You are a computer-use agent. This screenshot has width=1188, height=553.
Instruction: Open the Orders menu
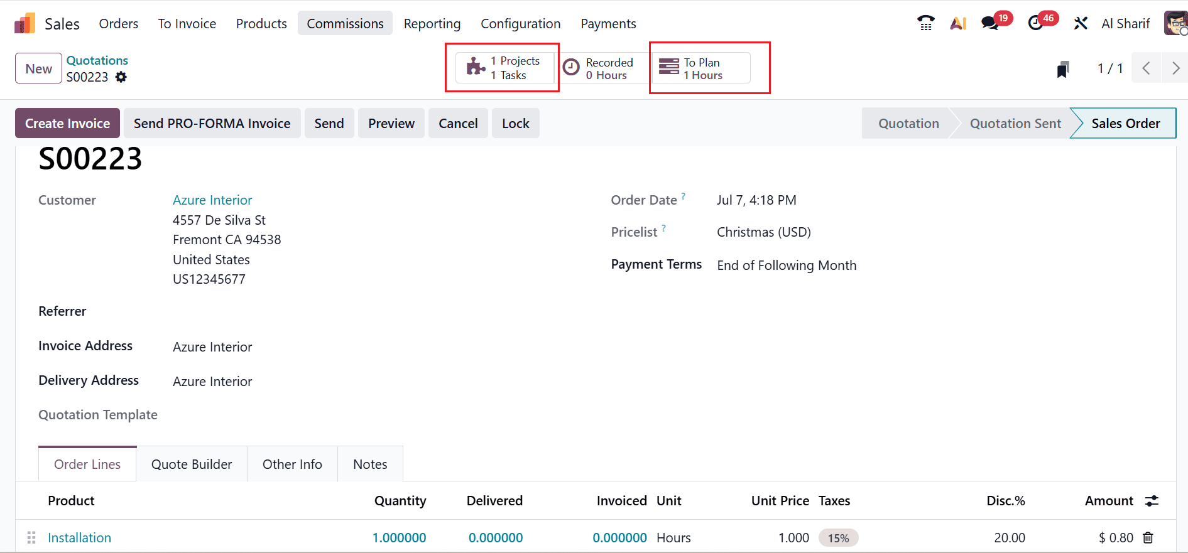pos(119,23)
